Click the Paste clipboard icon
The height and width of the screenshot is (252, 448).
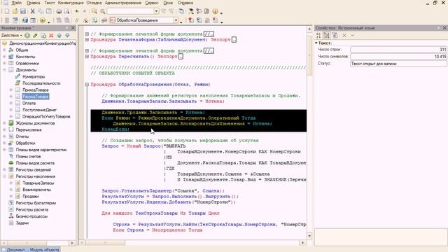[x=49, y=11]
